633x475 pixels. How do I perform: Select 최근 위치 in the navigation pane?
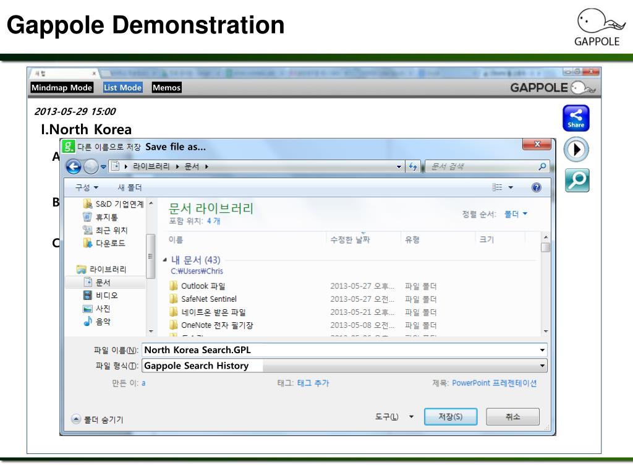pyautogui.click(x=105, y=230)
